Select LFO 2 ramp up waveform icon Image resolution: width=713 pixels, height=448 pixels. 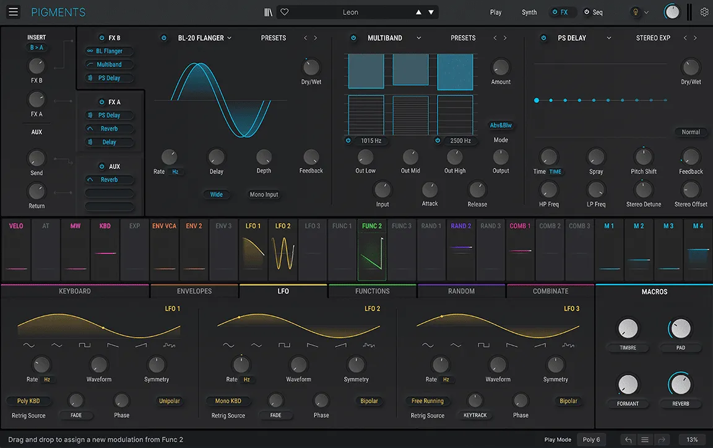click(340, 345)
